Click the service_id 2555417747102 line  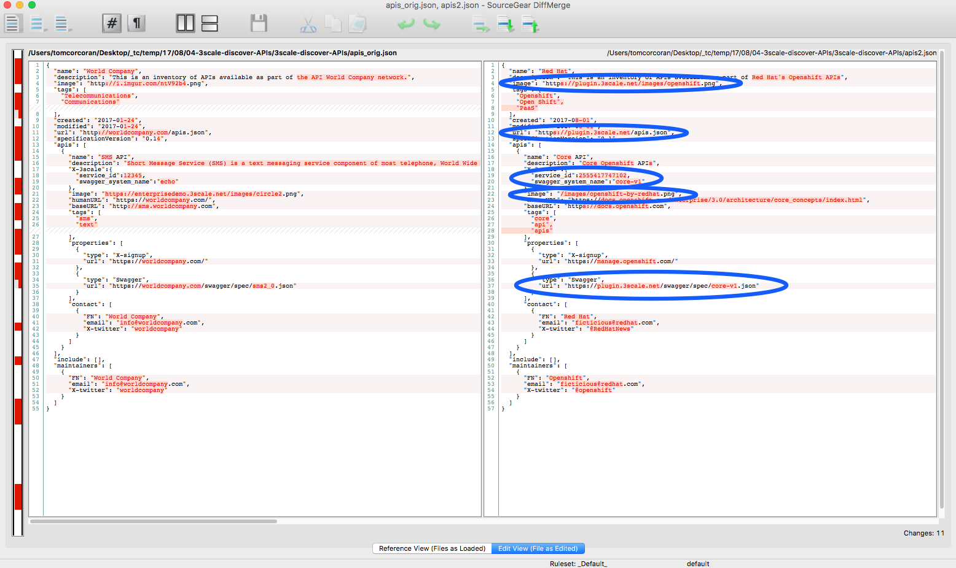tap(581, 175)
